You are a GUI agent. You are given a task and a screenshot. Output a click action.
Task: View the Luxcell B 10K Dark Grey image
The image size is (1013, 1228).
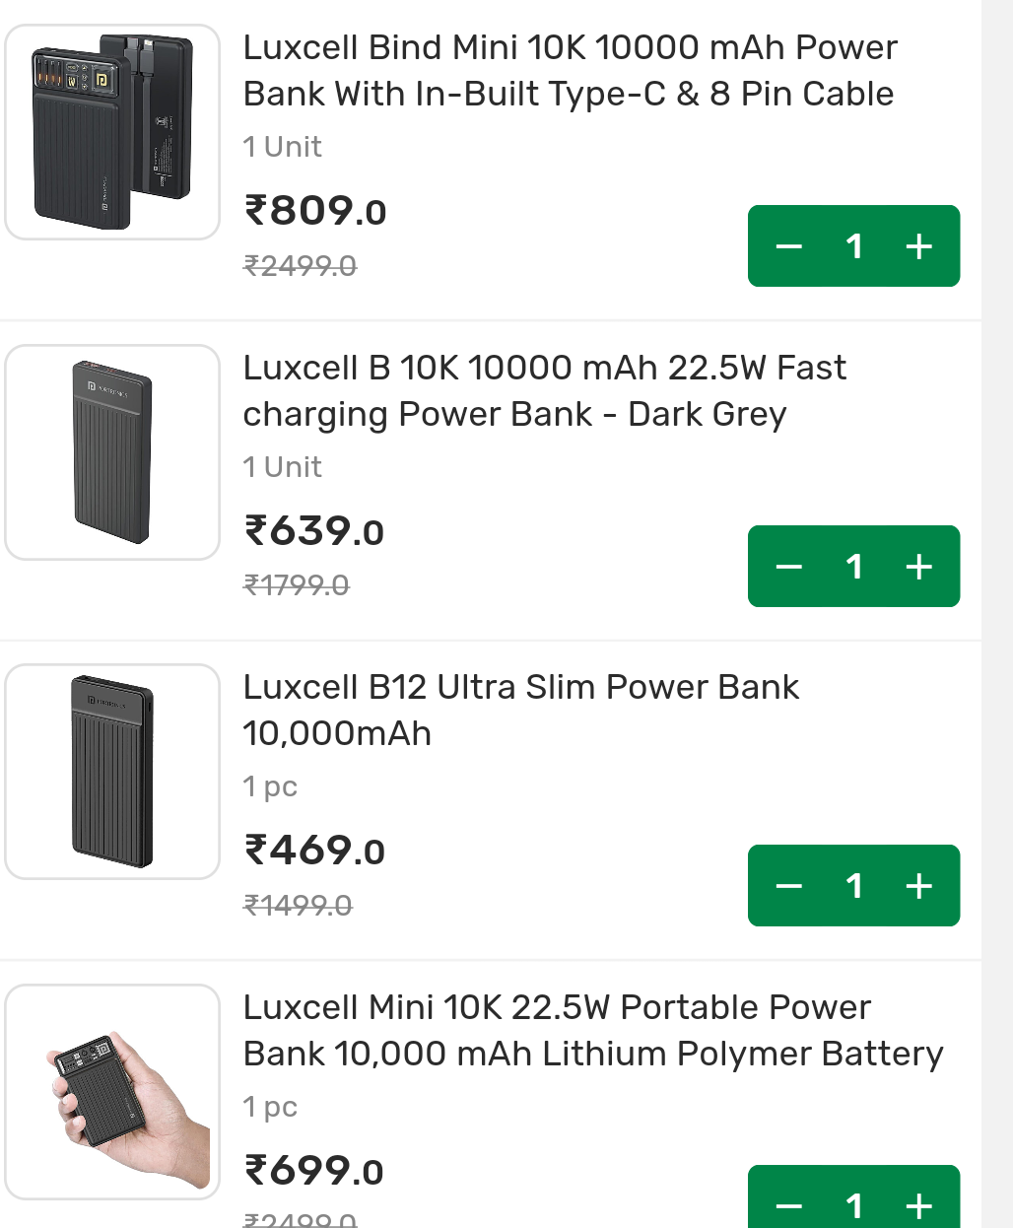point(111,451)
